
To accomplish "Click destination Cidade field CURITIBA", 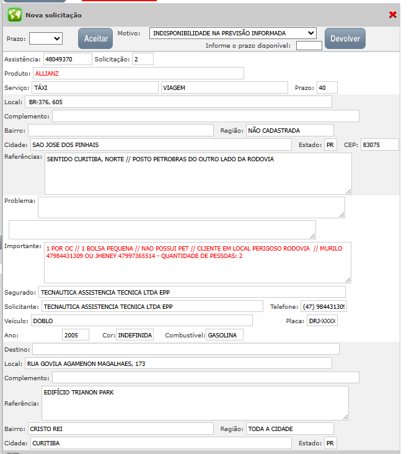I will (161, 443).
